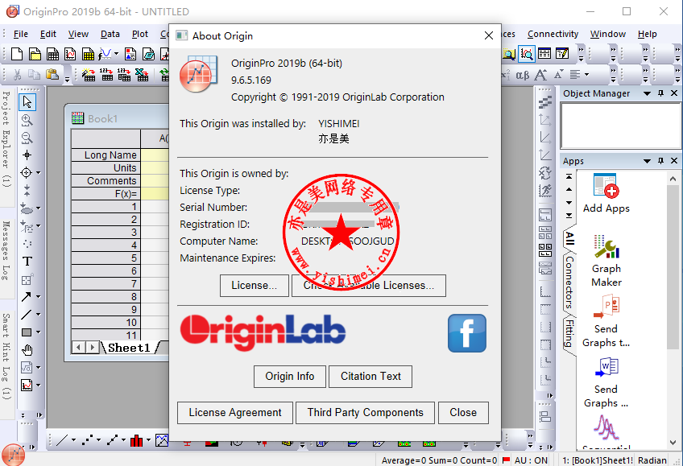This screenshot has height=466, width=683.
Task: Open the License Agreement
Action: point(235,413)
